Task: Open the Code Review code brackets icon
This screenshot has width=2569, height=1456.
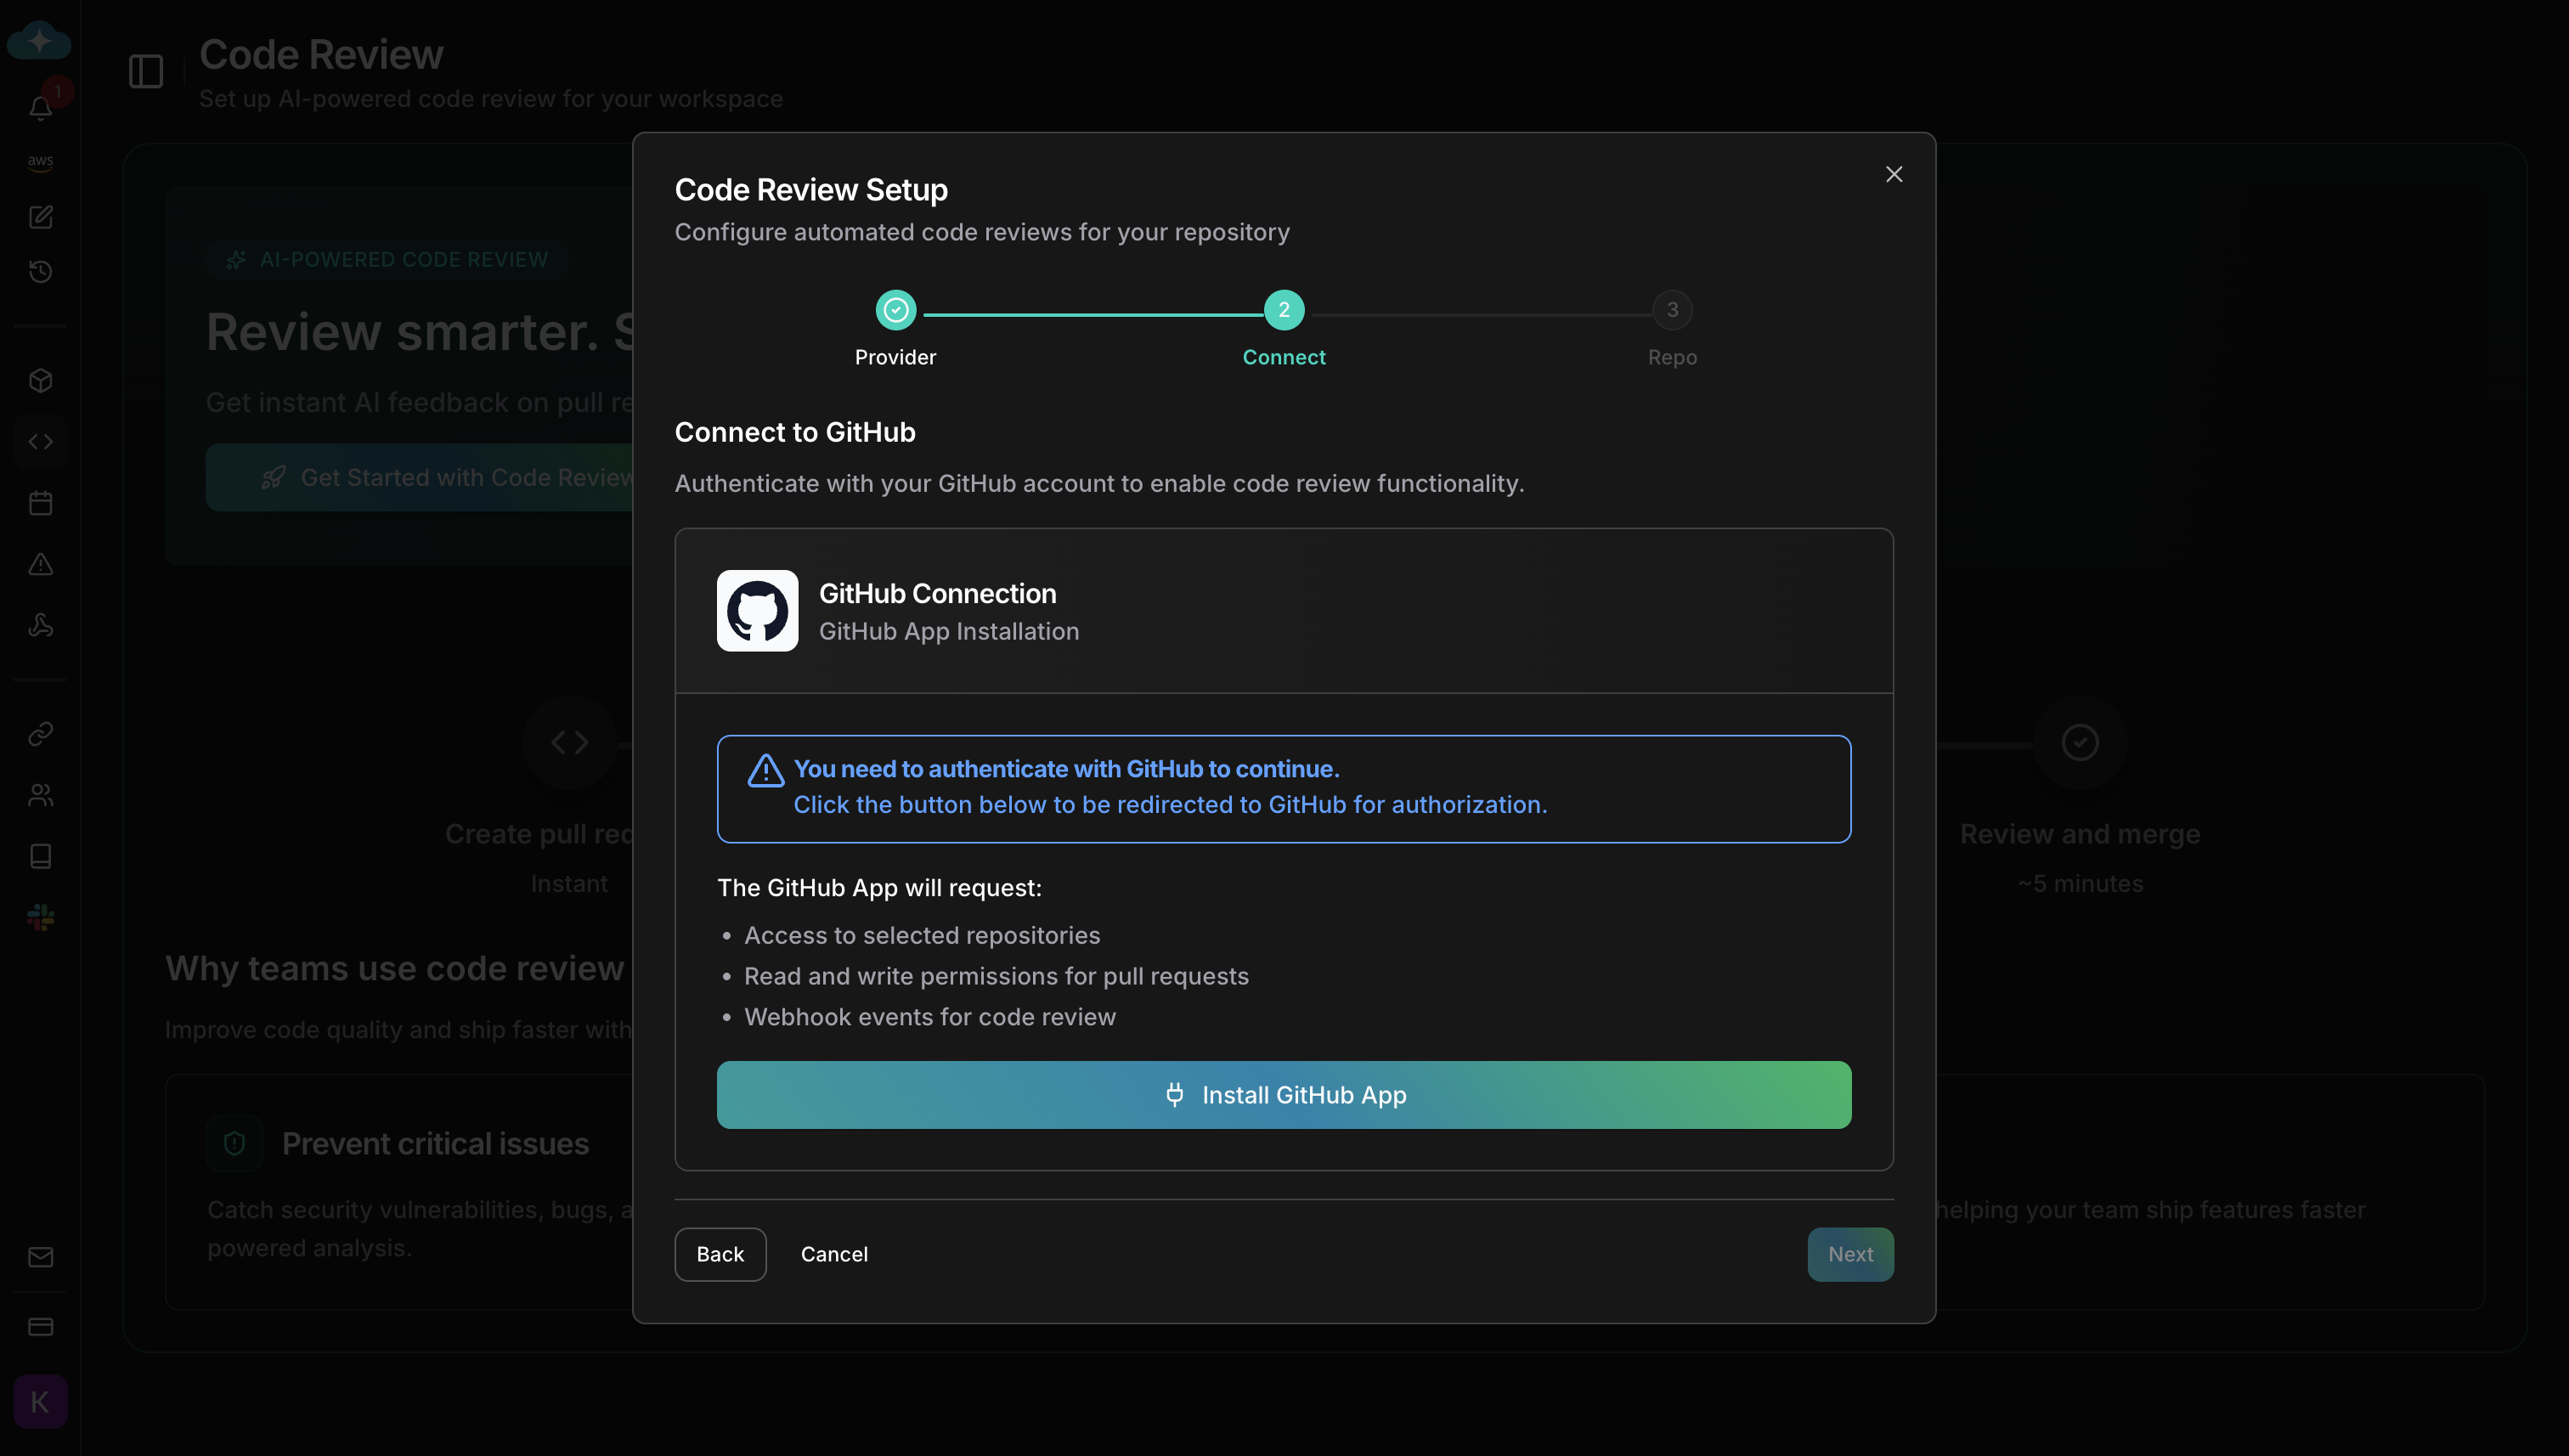Action: click(x=40, y=441)
